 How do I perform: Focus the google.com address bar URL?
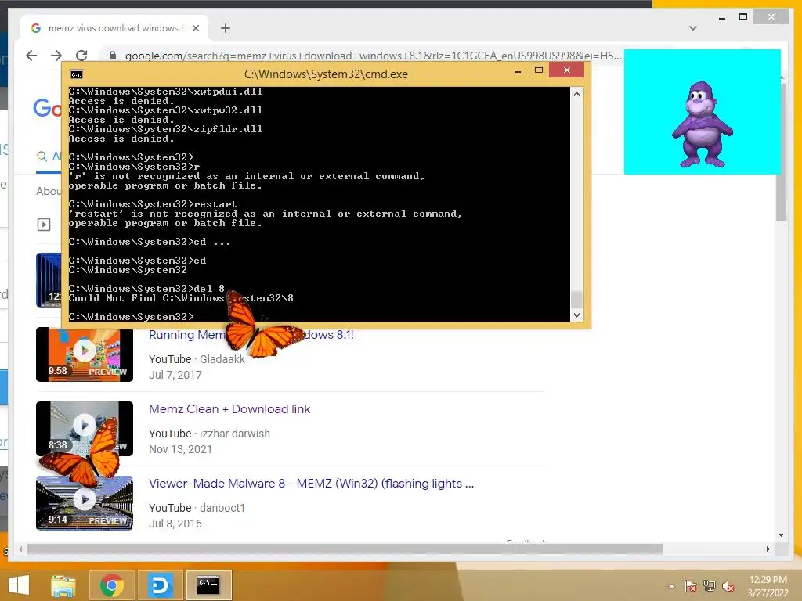pyautogui.click(x=373, y=56)
